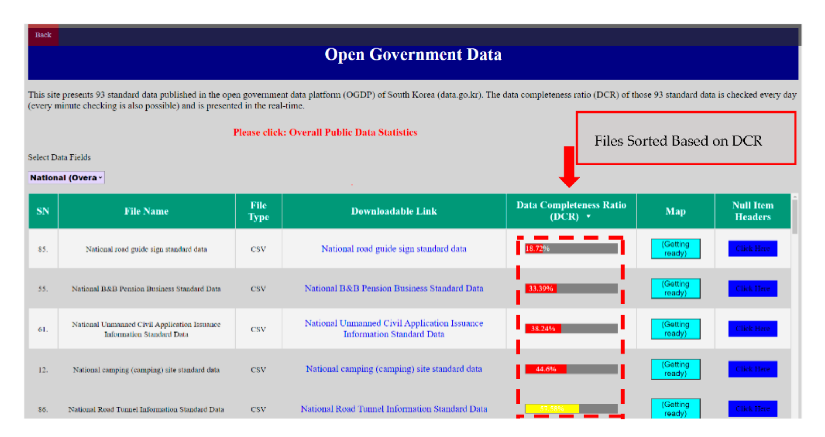Open National B&B Pension Business Standard Data link
Viewport: 825px width, 437px height.
click(393, 288)
